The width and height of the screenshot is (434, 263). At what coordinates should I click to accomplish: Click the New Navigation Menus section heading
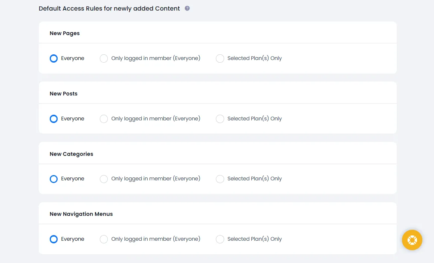(81, 214)
